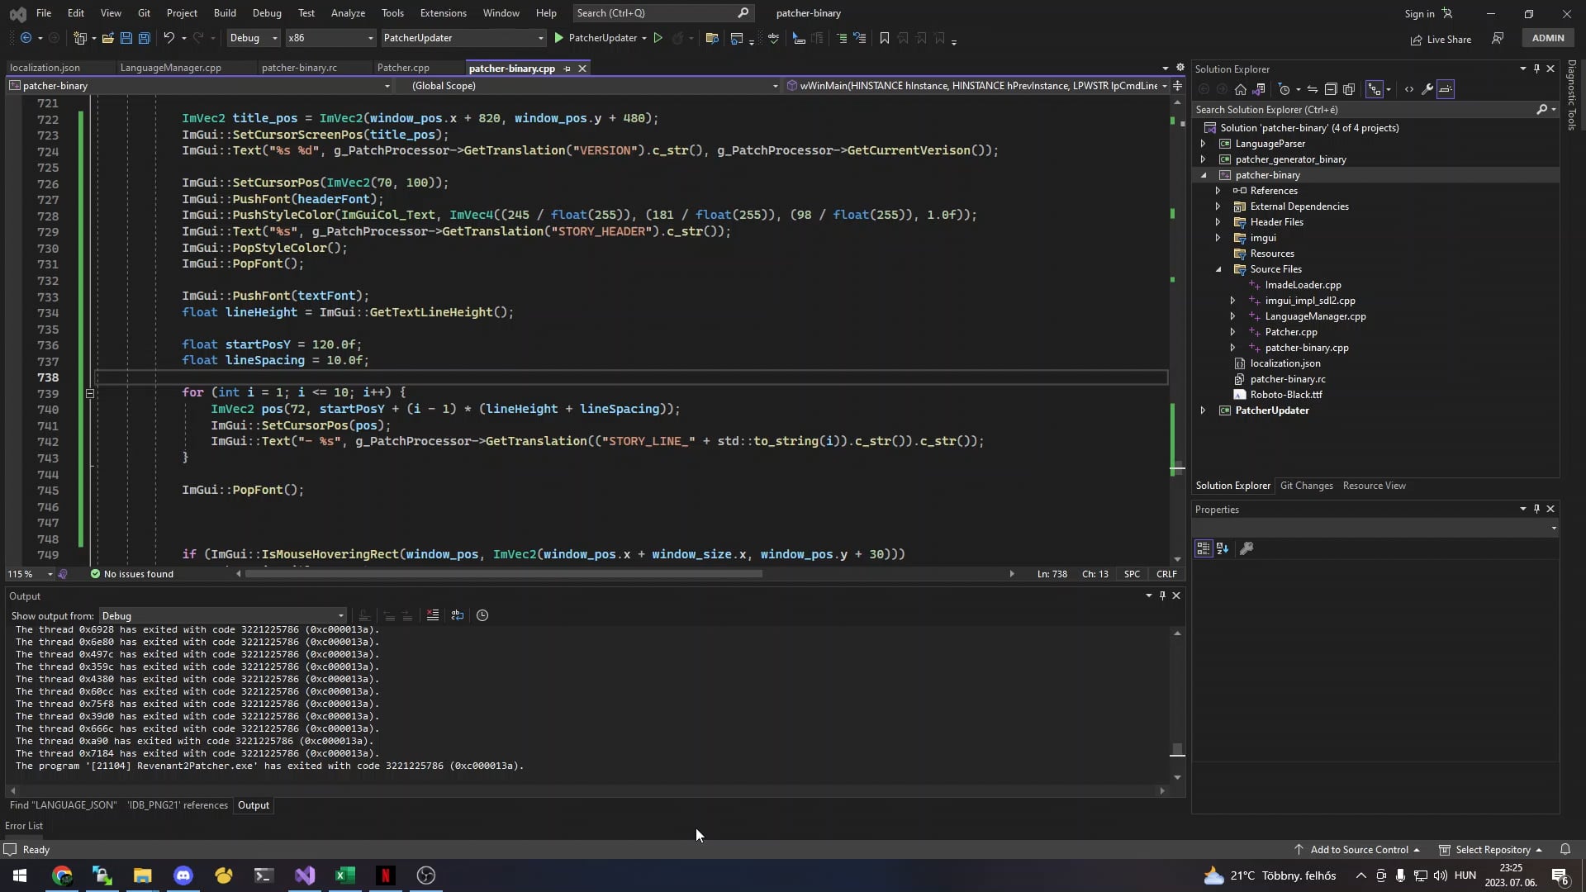The height and width of the screenshot is (892, 1586).
Task: Open the x86 platform dropdown
Action: (329, 38)
